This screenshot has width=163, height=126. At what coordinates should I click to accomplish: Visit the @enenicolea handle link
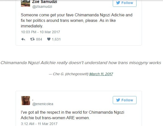tap(43, 104)
